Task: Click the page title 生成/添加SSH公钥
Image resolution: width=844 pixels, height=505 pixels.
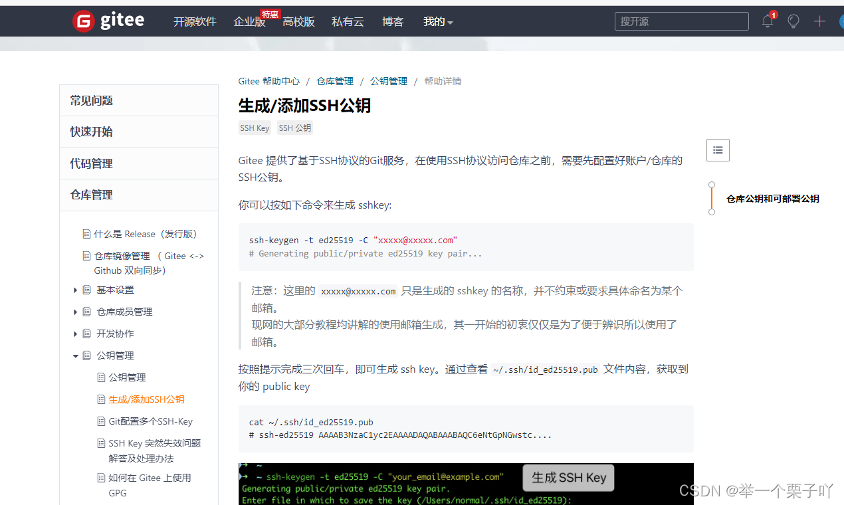Action: 304,106
